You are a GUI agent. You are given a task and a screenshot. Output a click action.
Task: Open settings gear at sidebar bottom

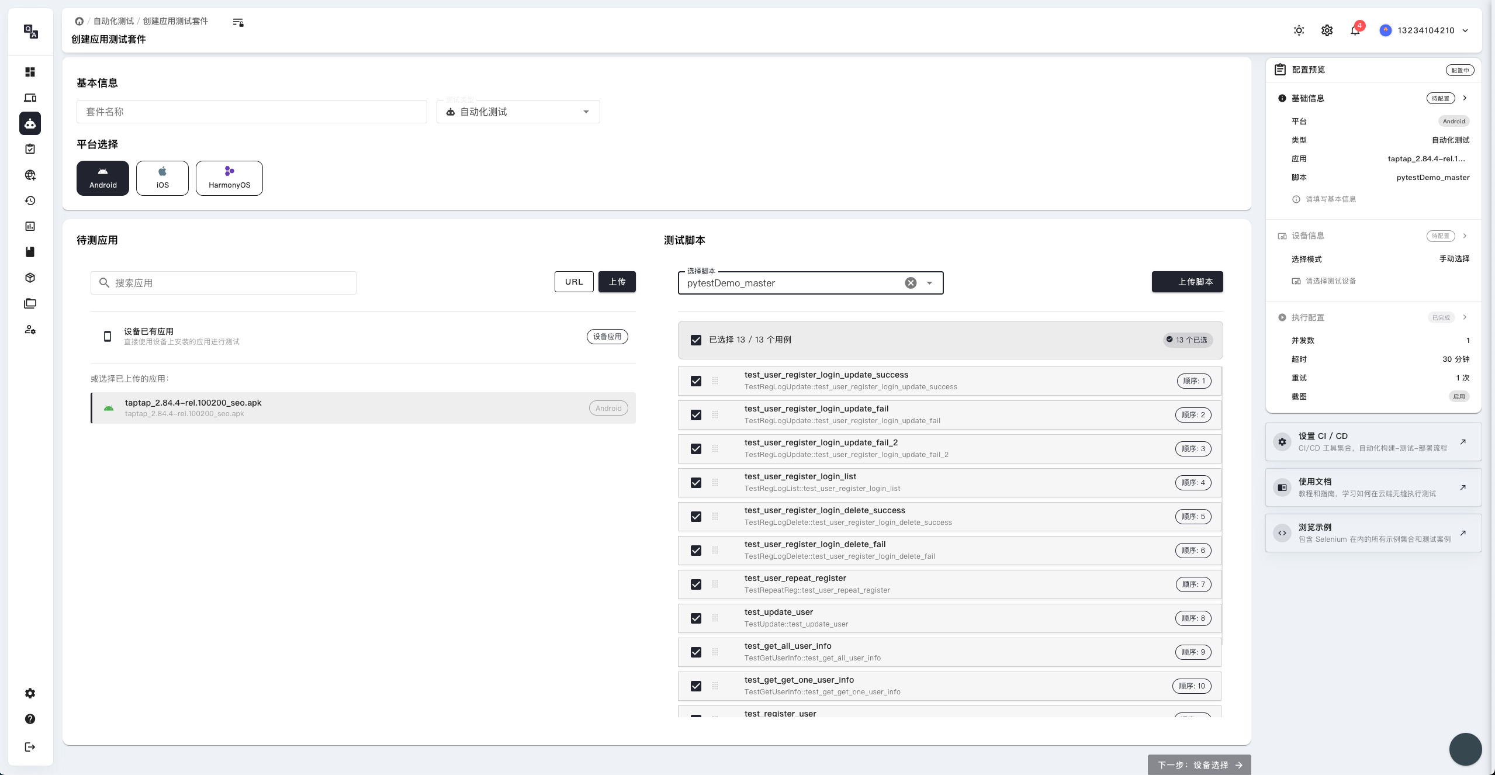pos(30,693)
